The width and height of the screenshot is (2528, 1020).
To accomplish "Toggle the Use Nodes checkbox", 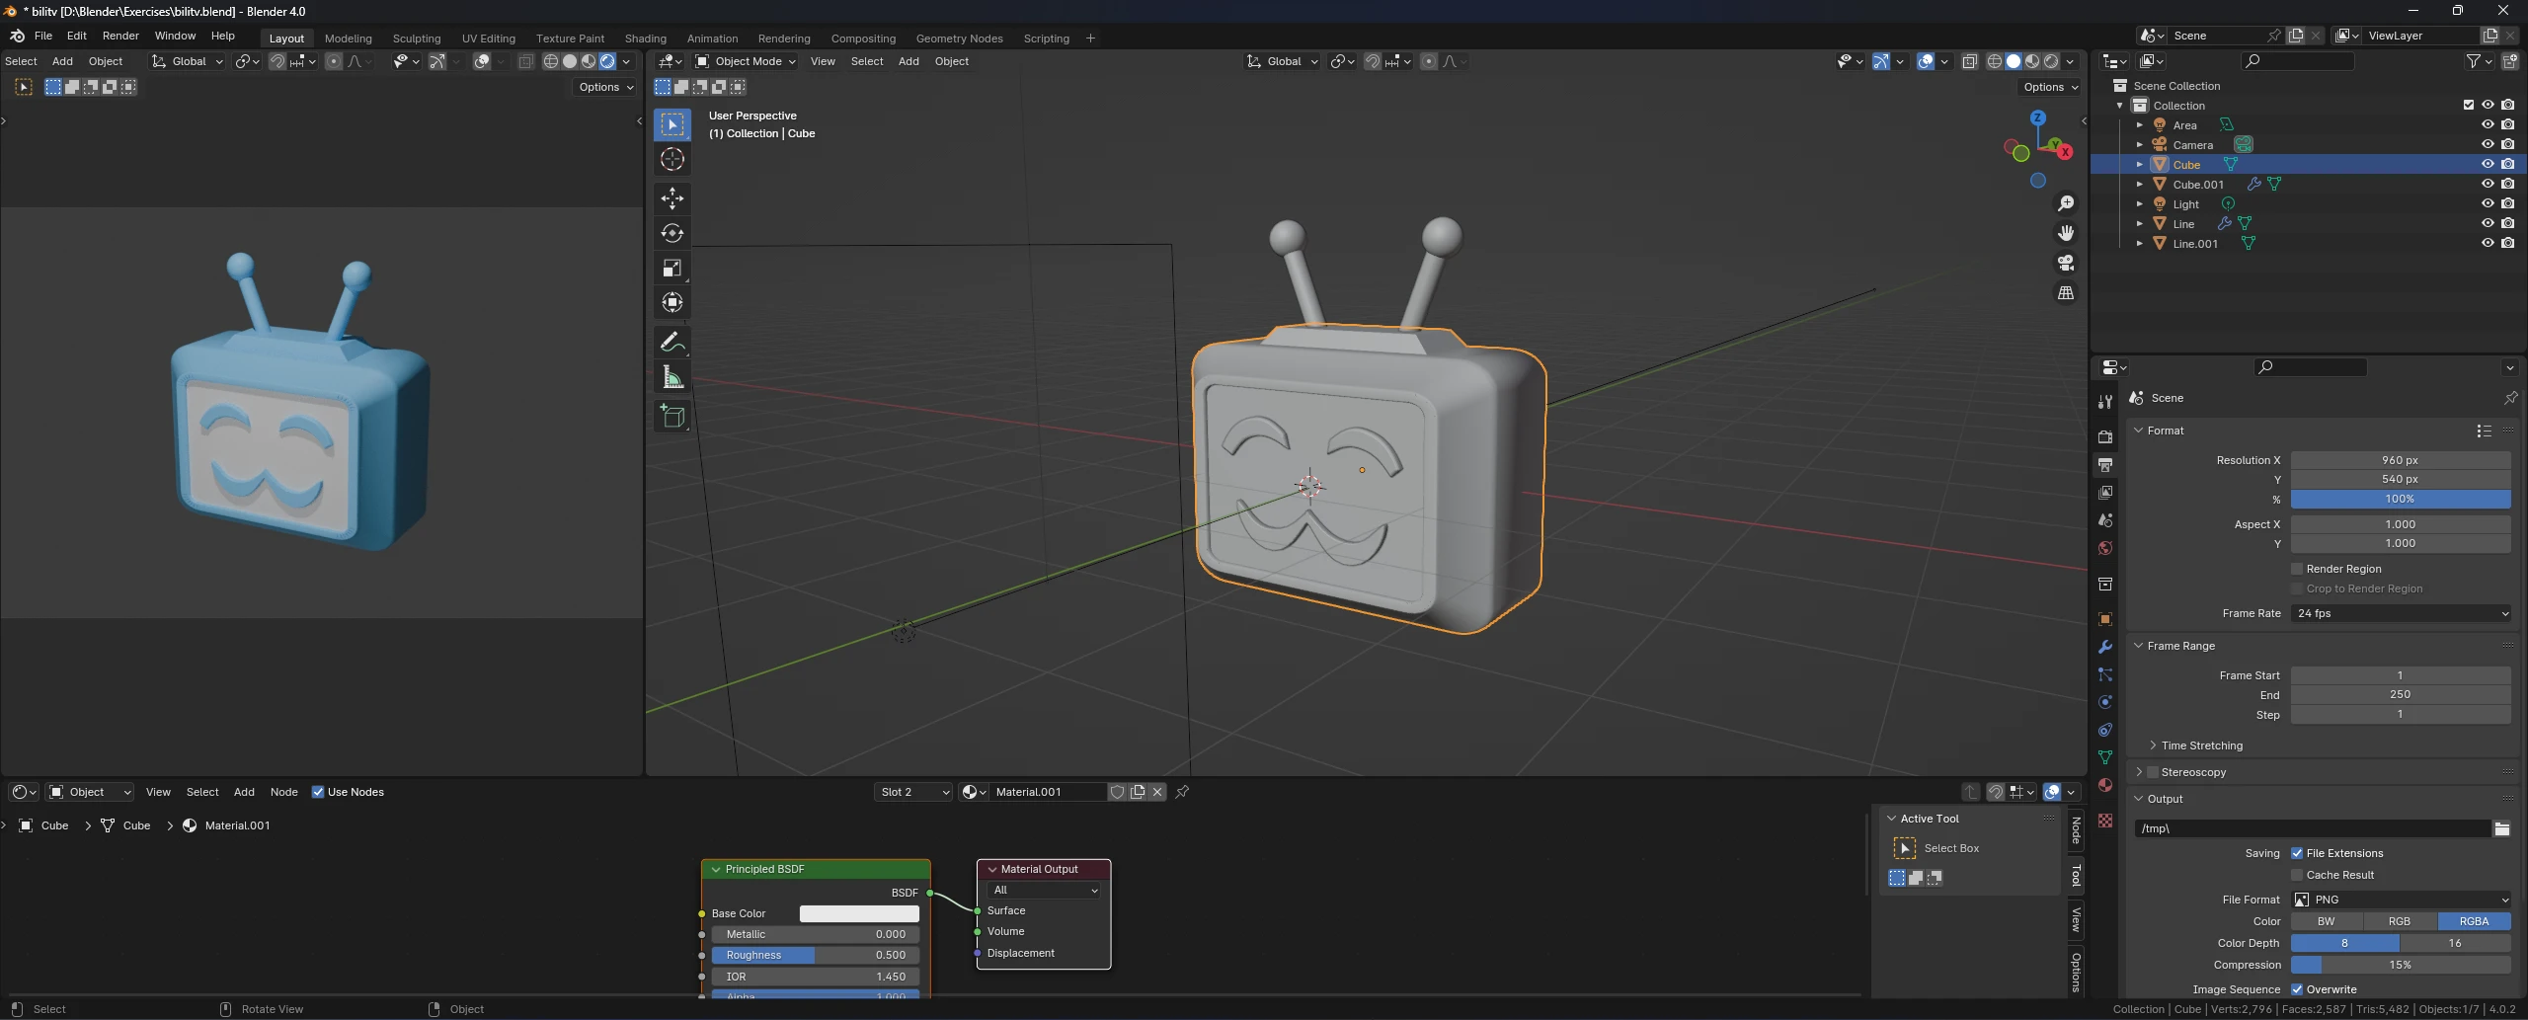I will (318, 792).
